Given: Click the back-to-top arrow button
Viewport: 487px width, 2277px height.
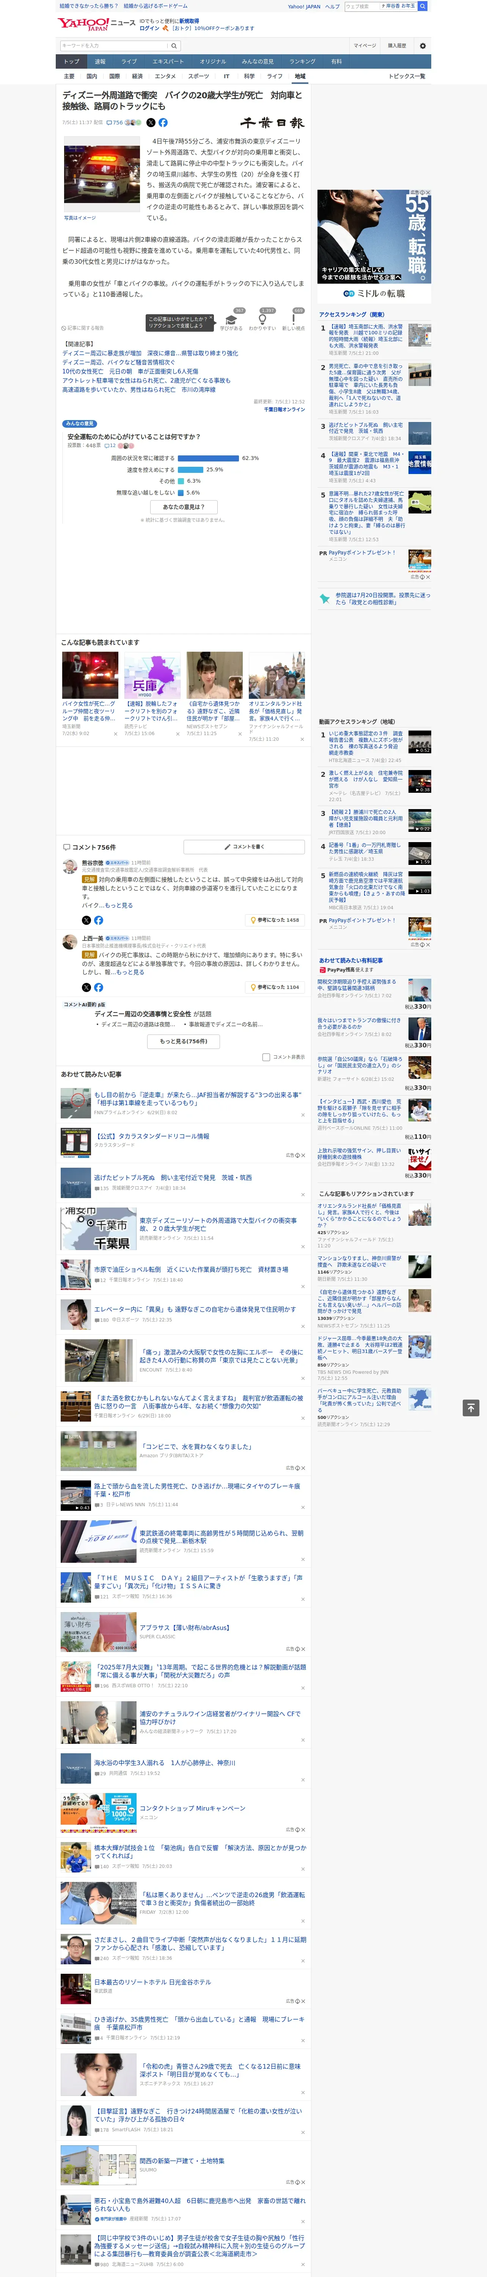Looking at the screenshot, I should (x=471, y=1407).
